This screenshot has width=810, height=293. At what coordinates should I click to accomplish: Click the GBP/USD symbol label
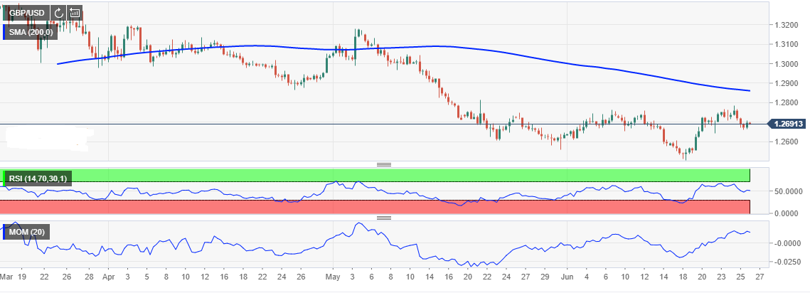coord(28,13)
